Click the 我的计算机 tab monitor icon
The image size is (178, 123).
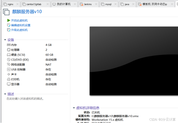point(54,4)
